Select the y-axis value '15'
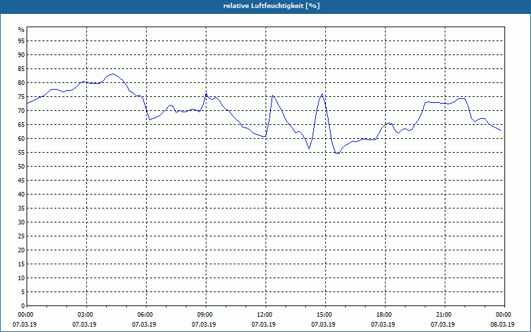This screenshot has width=531, height=332. click(21, 264)
